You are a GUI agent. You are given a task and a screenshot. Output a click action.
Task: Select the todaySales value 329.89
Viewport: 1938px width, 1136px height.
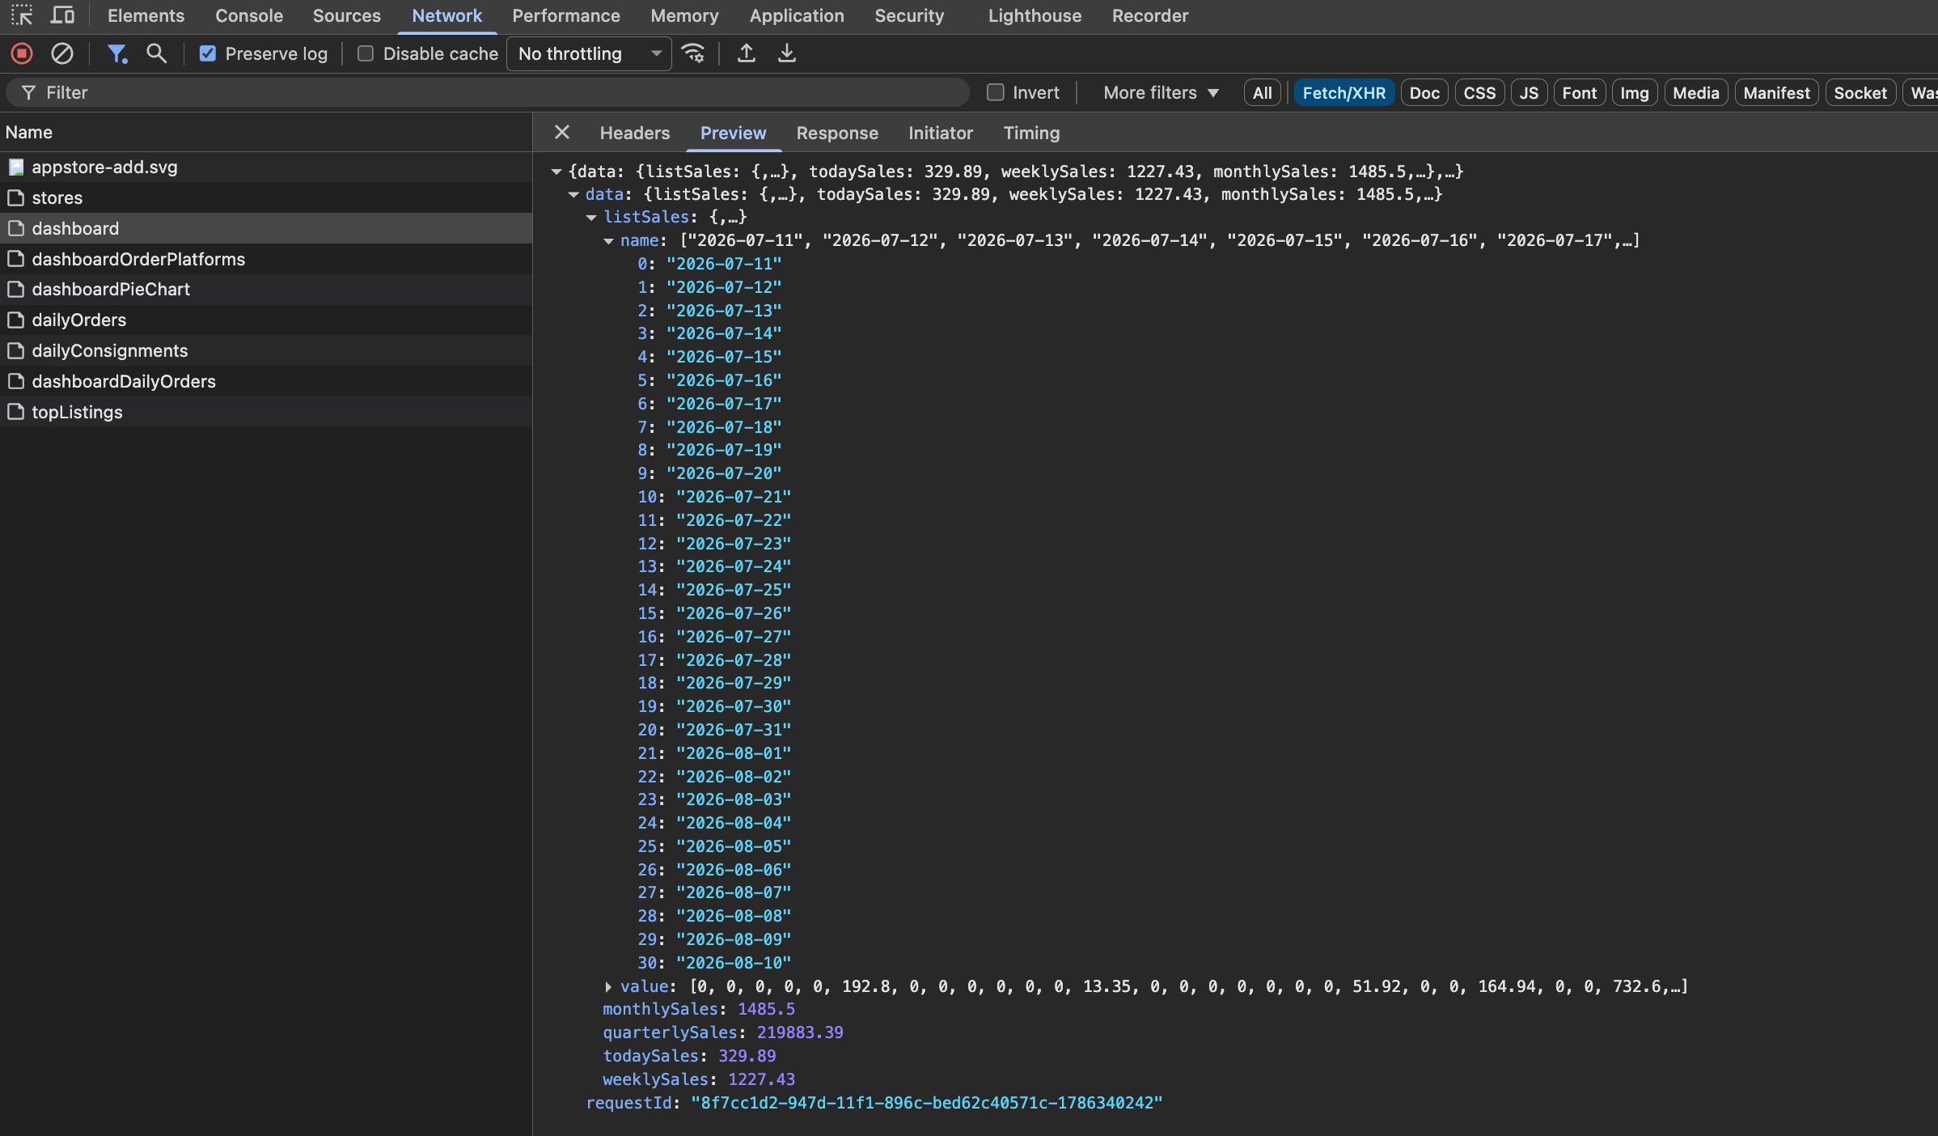[x=747, y=1056]
